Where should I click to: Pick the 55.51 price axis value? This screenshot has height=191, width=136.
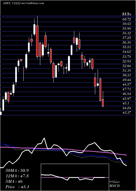127,47
